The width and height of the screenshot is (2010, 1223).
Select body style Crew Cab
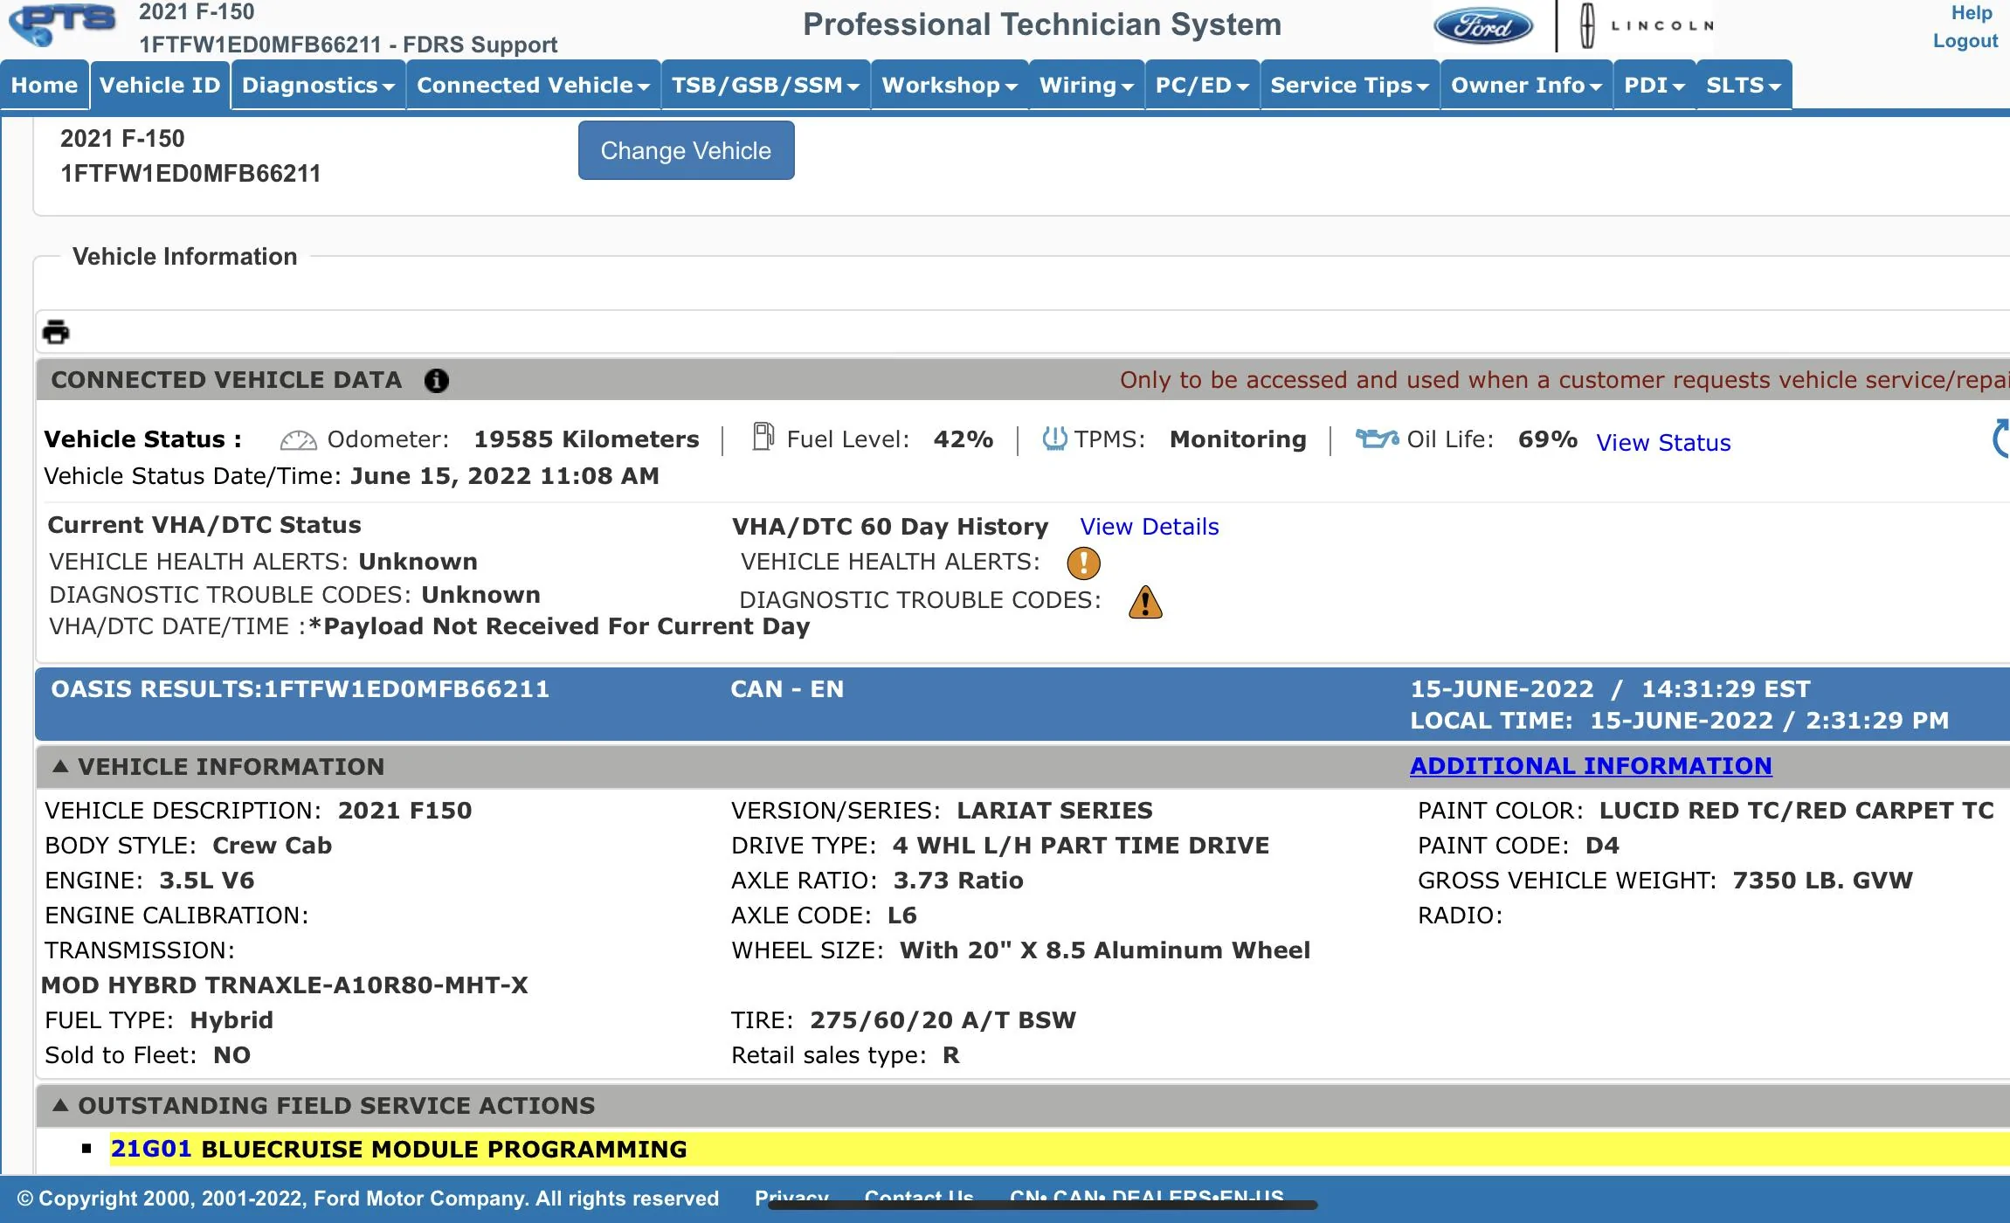coord(272,846)
